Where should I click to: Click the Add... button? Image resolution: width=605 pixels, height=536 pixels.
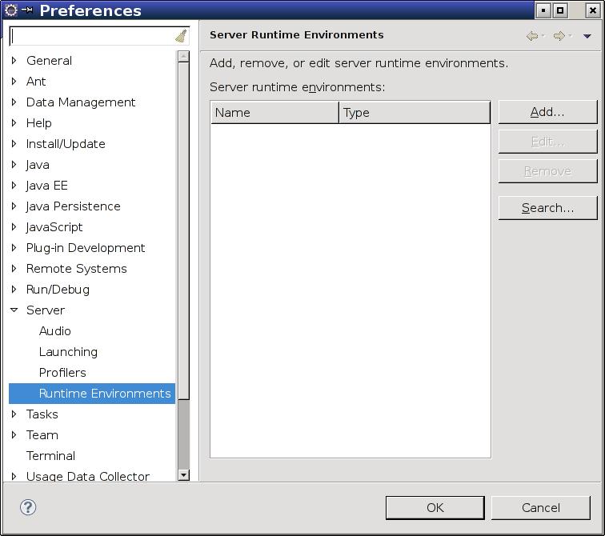click(547, 112)
